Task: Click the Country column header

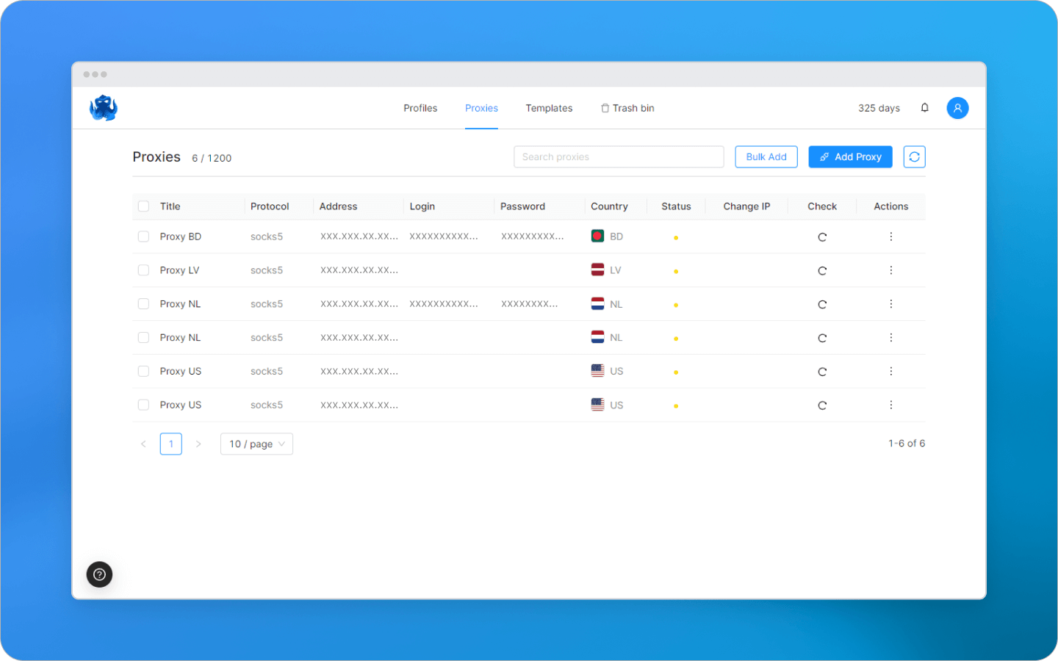Action: [x=609, y=206]
